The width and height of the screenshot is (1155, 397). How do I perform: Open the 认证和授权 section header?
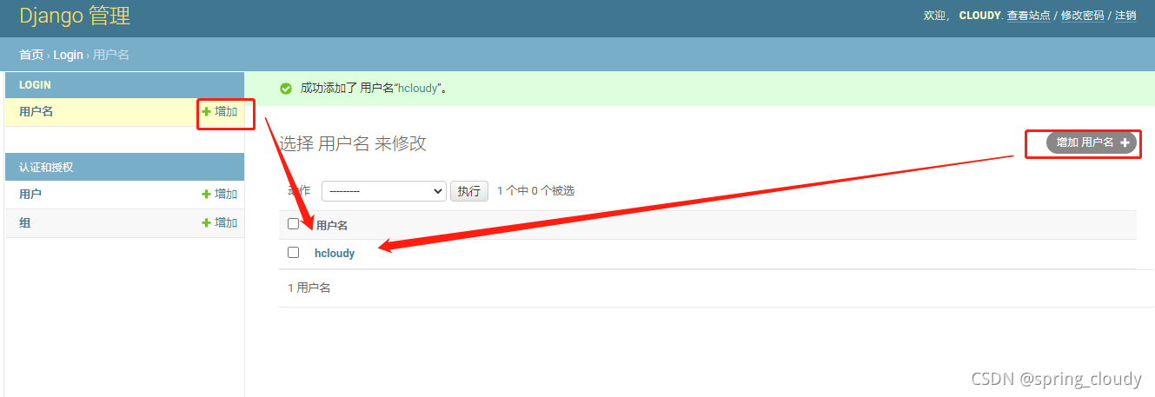pyautogui.click(x=46, y=168)
